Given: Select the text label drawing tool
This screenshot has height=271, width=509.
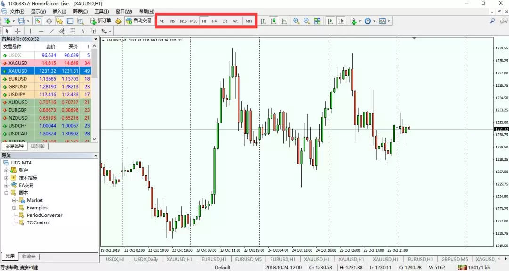Looking at the screenshot, I should 82,31.
